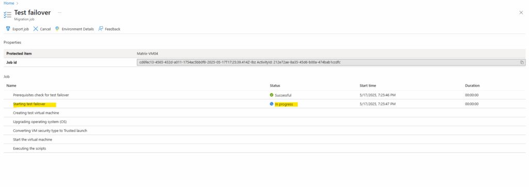The image size is (529, 187).
Task: Select the Executing the scripts row
Action: 264,148
